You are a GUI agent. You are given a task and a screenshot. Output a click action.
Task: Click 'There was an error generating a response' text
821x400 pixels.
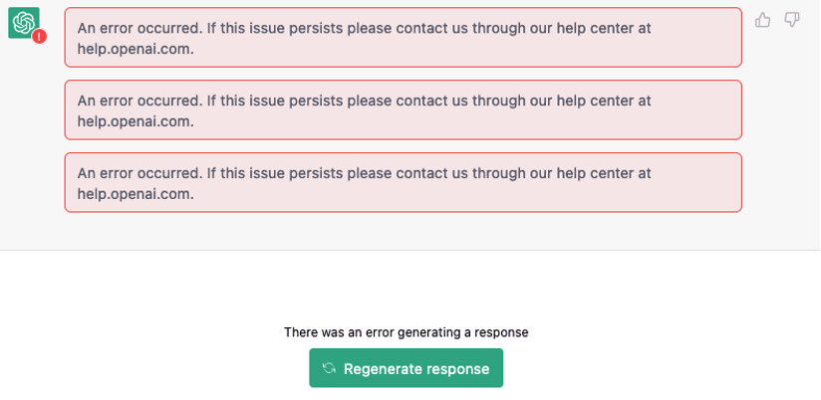[x=406, y=332]
